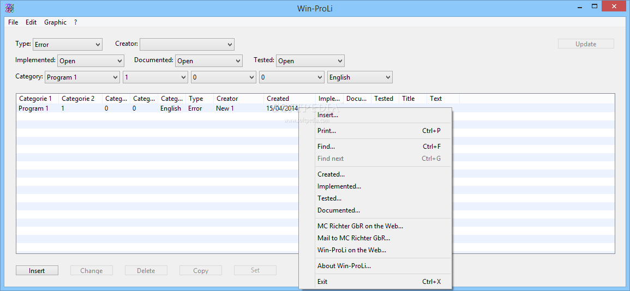The height and width of the screenshot is (291, 630).
Task: Click the New 1 creator cell
Action: click(225, 108)
